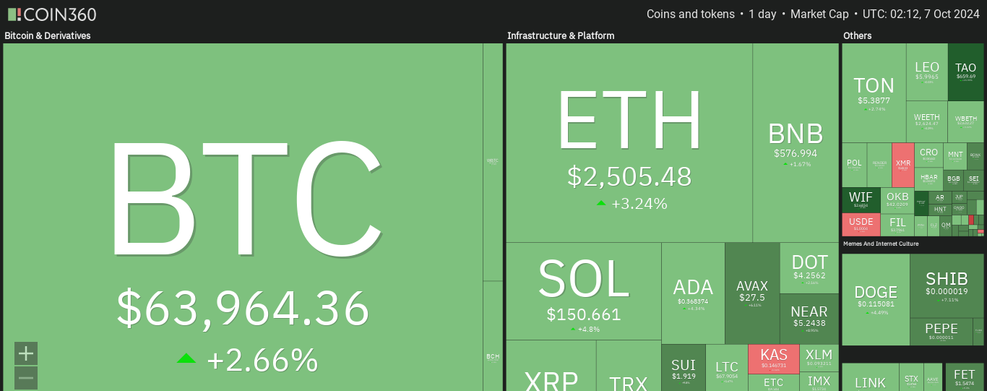
Task: Open the COIN360 logo home link
Action: (x=52, y=14)
